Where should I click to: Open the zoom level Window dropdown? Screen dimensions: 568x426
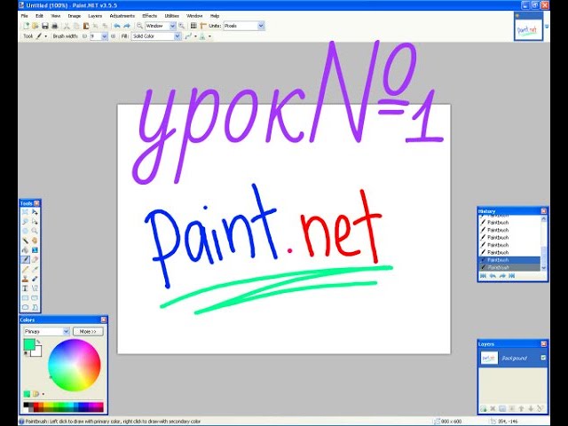172,26
